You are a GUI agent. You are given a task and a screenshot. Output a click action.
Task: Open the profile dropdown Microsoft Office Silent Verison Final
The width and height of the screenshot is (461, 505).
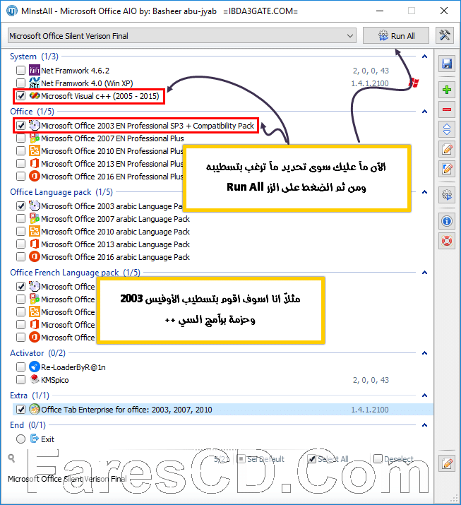click(x=182, y=36)
